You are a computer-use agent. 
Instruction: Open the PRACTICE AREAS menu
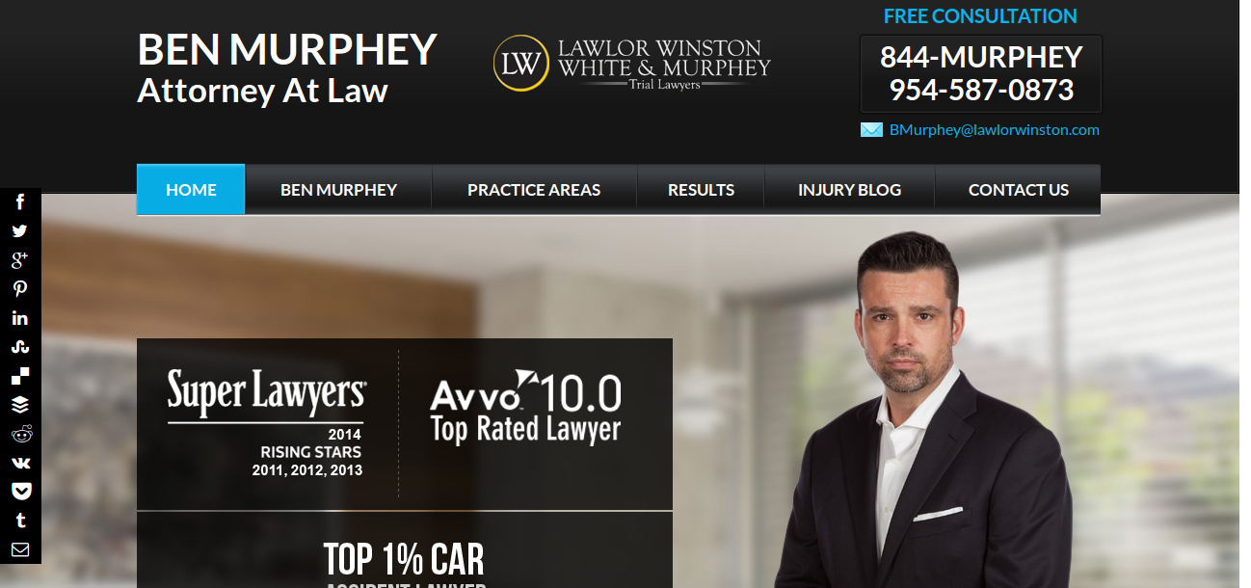coord(534,190)
